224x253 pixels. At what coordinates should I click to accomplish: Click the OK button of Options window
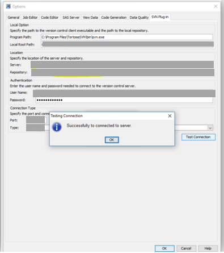(164, 248)
